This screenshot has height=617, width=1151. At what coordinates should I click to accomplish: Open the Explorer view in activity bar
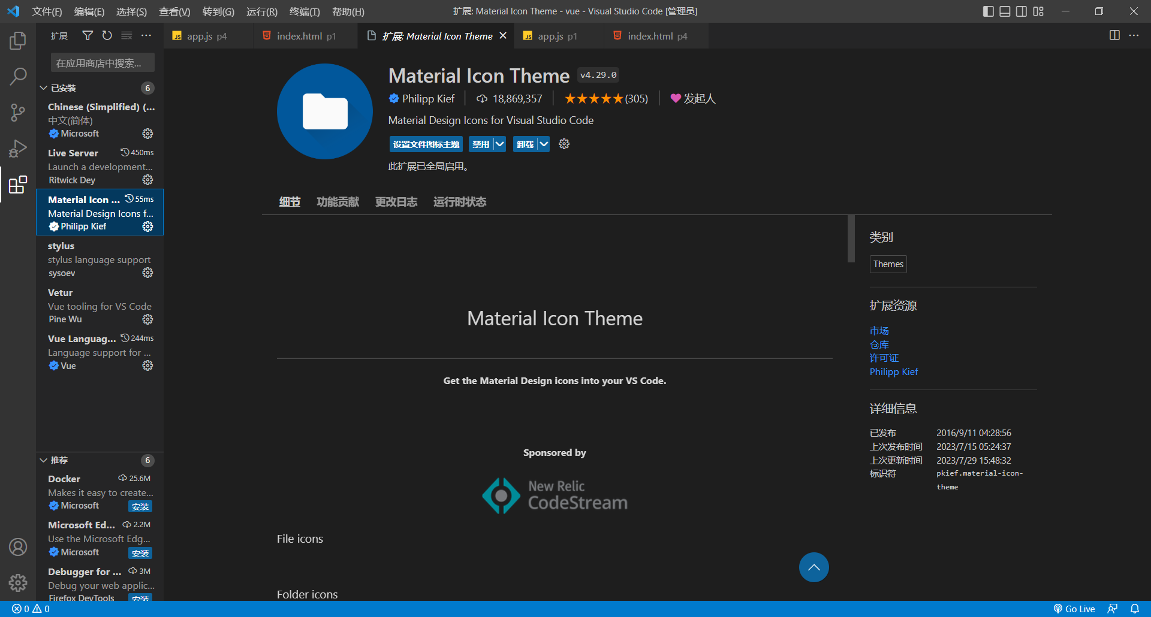18,40
